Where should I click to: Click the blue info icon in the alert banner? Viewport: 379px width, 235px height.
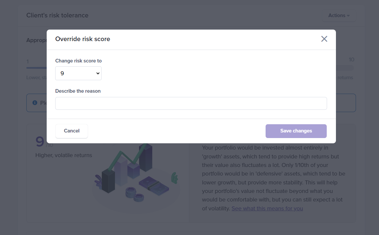35,103
